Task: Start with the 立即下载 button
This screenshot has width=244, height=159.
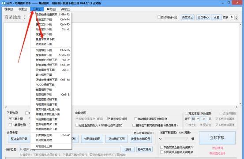Action: (x=217, y=138)
